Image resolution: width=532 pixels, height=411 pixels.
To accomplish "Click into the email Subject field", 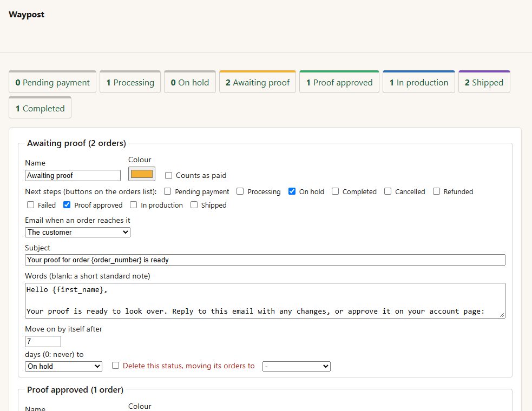I will coord(265,260).
